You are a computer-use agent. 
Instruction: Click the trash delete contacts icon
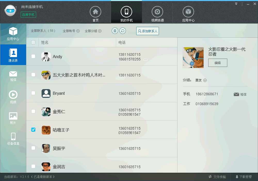pos(115,31)
